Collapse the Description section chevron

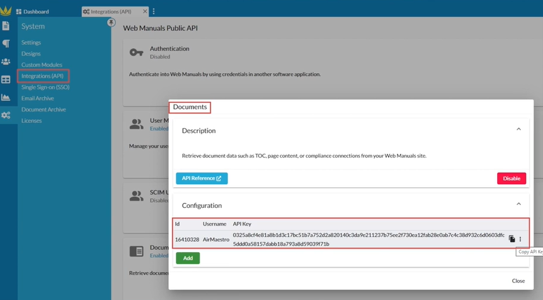(518, 129)
